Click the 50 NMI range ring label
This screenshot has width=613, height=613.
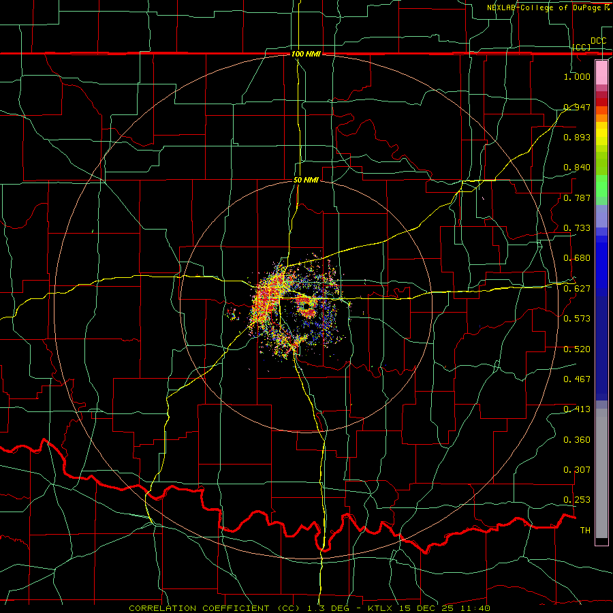tap(306, 180)
